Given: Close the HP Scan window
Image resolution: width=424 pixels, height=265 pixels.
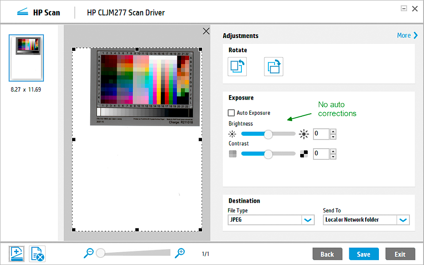Looking at the screenshot, I should [415, 9].
